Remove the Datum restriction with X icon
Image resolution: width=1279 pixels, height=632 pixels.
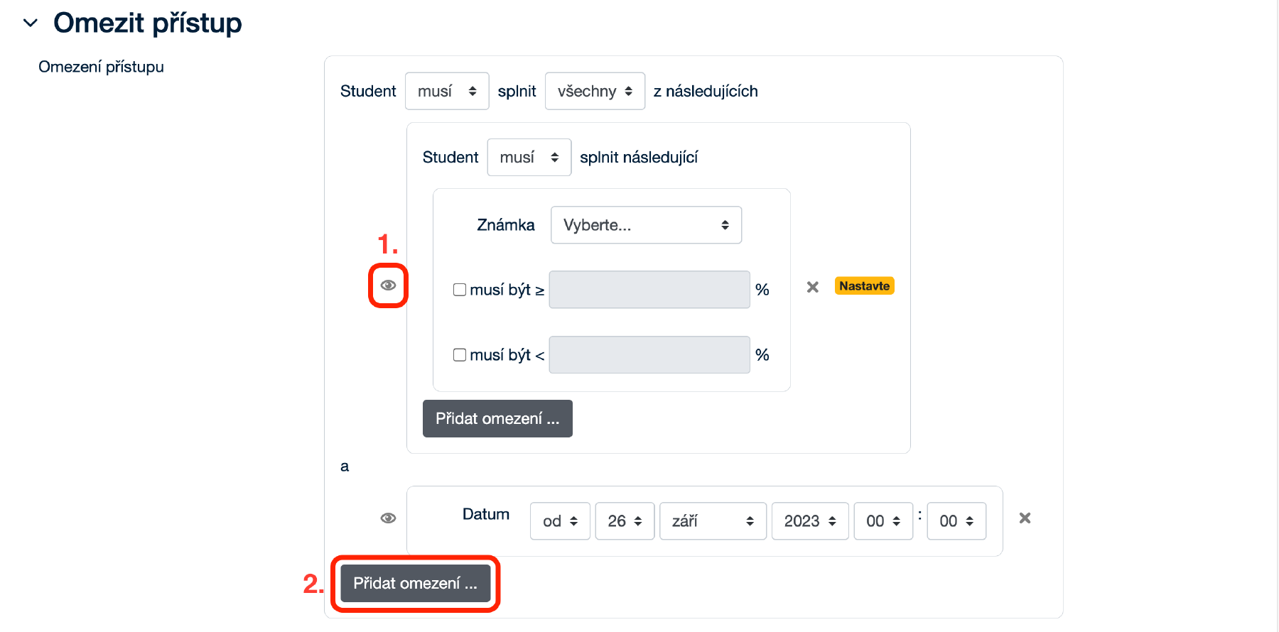[x=1025, y=518]
